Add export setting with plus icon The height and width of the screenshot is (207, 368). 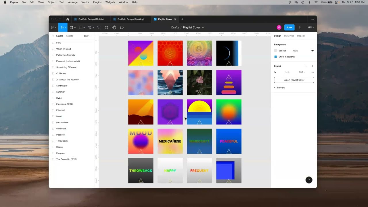click(x=312, y=66)
